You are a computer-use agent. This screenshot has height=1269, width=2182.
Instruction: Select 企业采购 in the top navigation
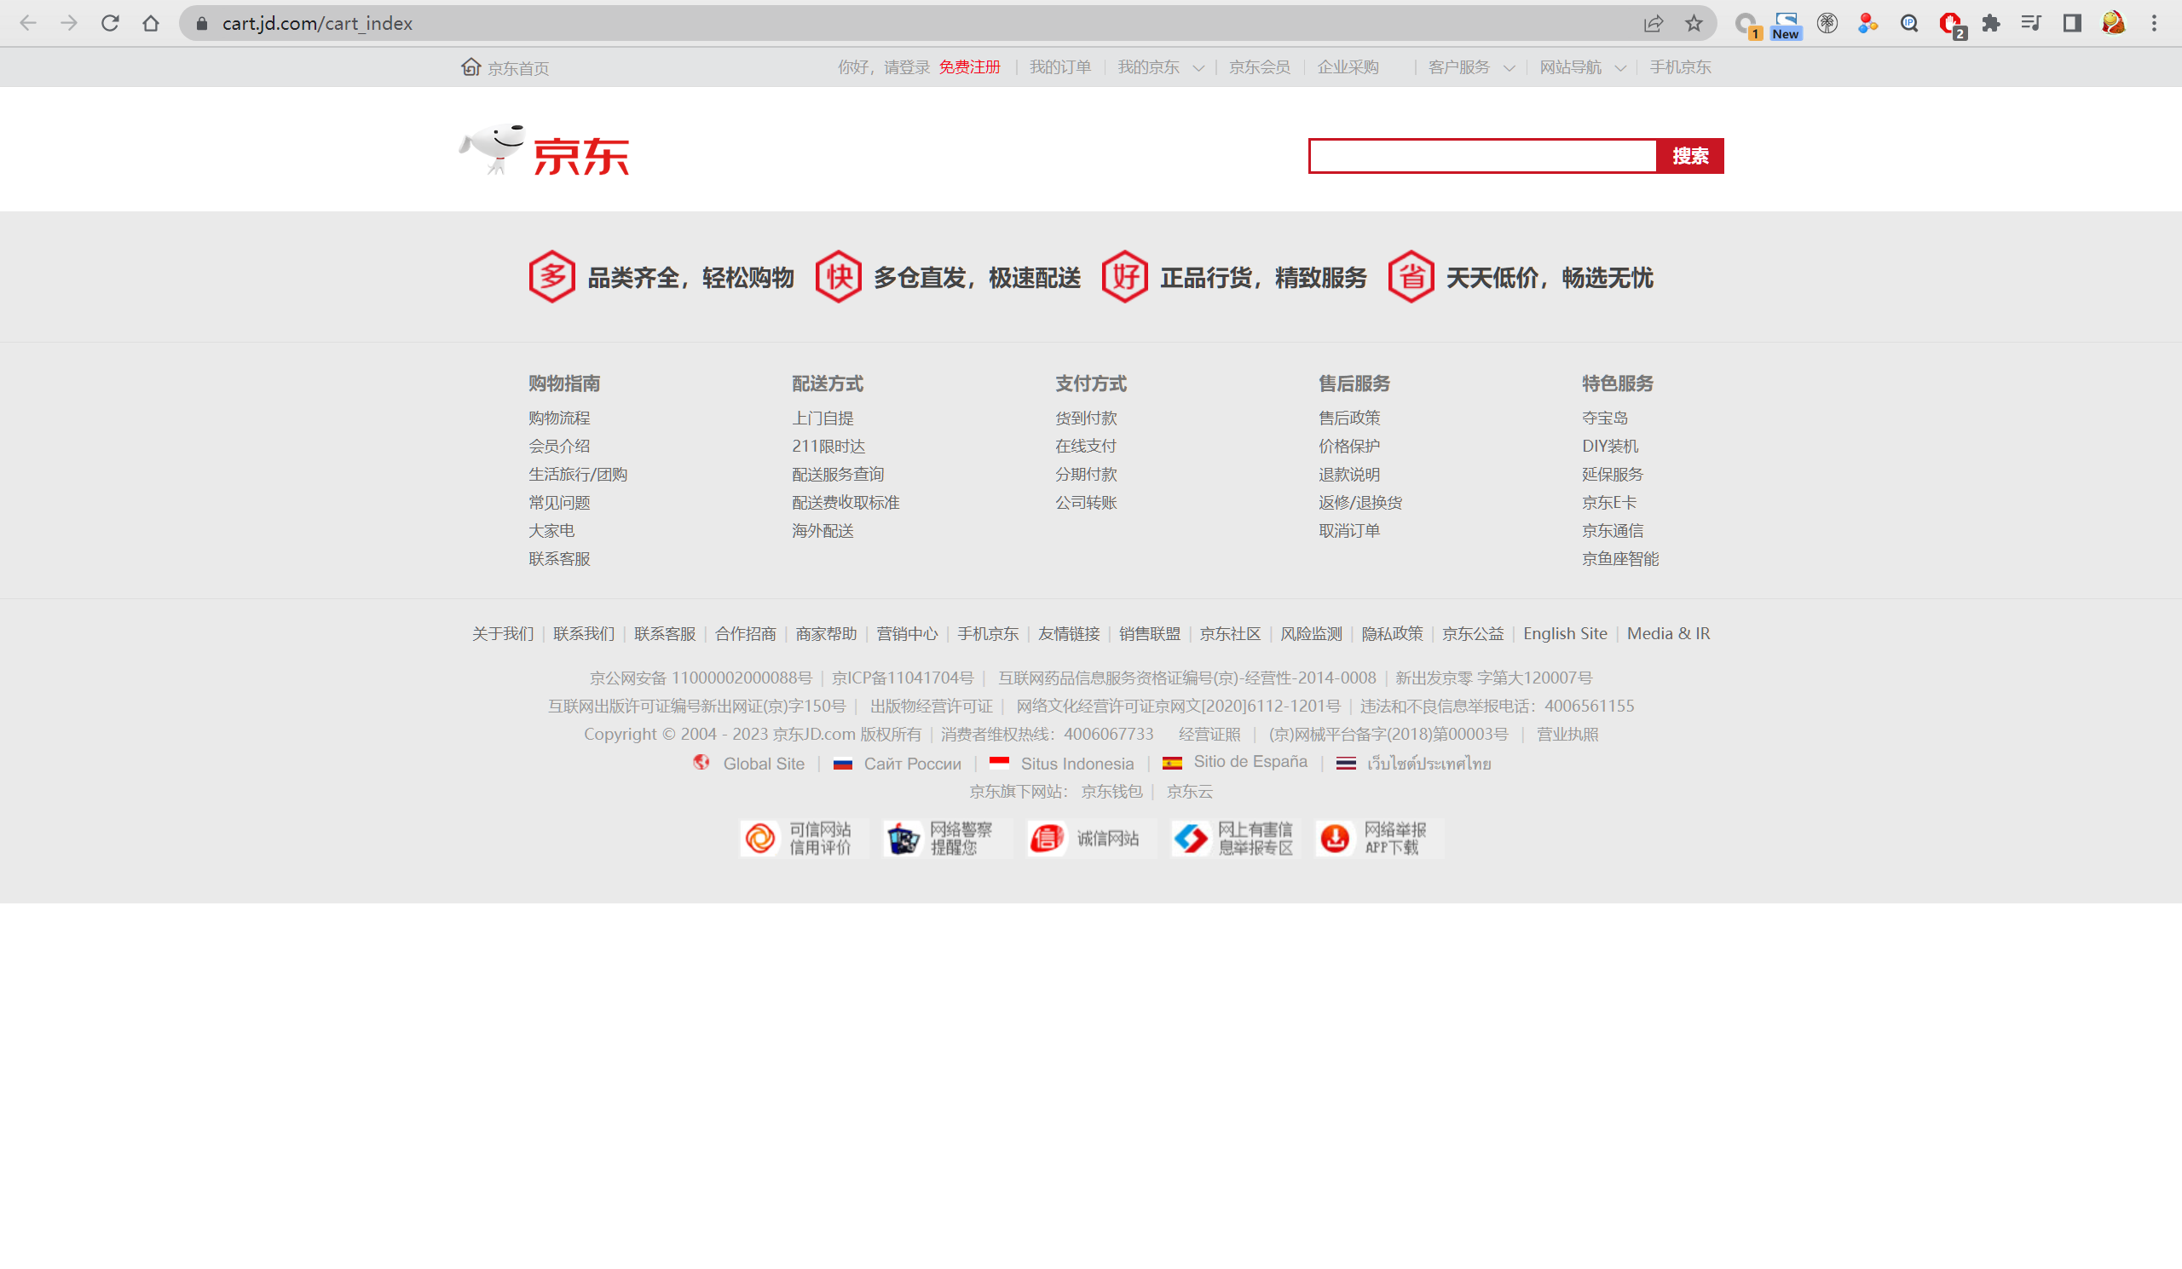(x=1348, y=66)
